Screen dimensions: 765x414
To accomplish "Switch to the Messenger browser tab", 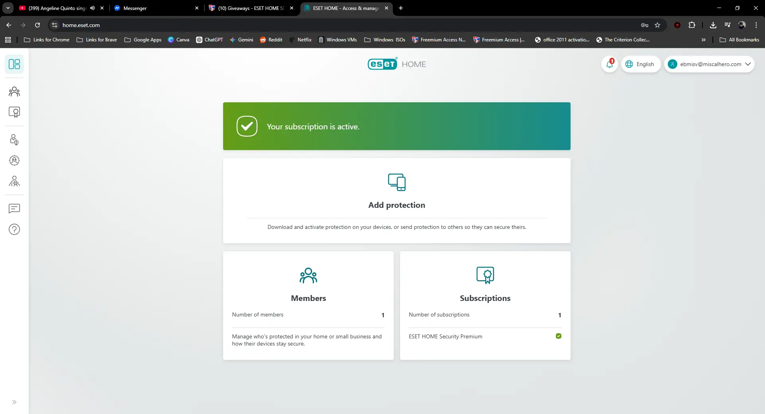I will click(x=157, y=8).
